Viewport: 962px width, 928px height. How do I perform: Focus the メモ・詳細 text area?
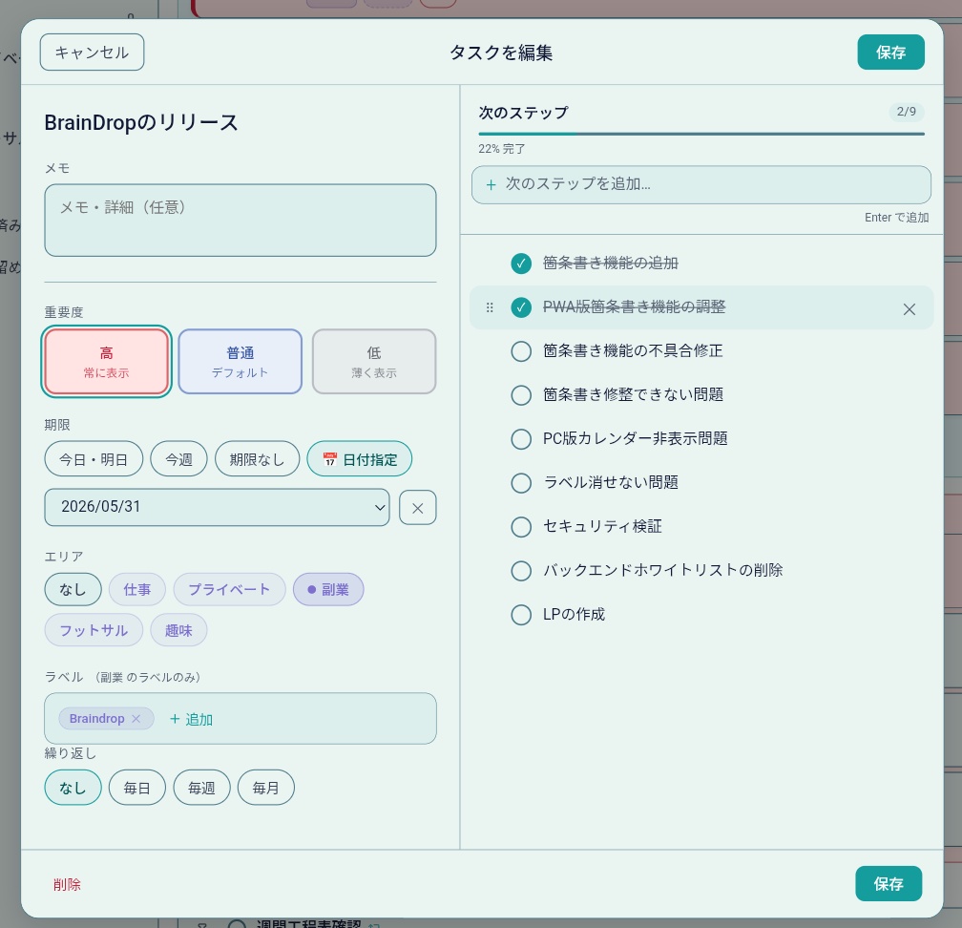240,221
